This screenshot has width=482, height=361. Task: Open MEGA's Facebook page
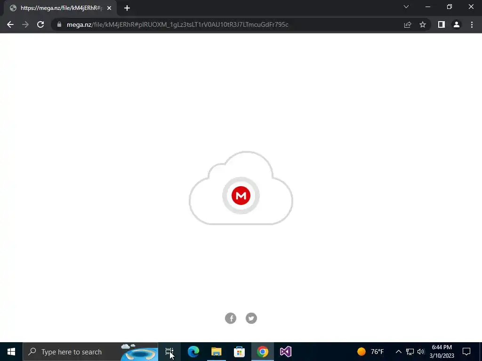tap(231, 318)
